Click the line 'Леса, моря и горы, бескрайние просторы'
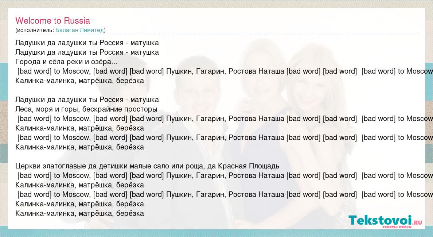Viewport: 433px width, 237px height. (x=86, y=109)
